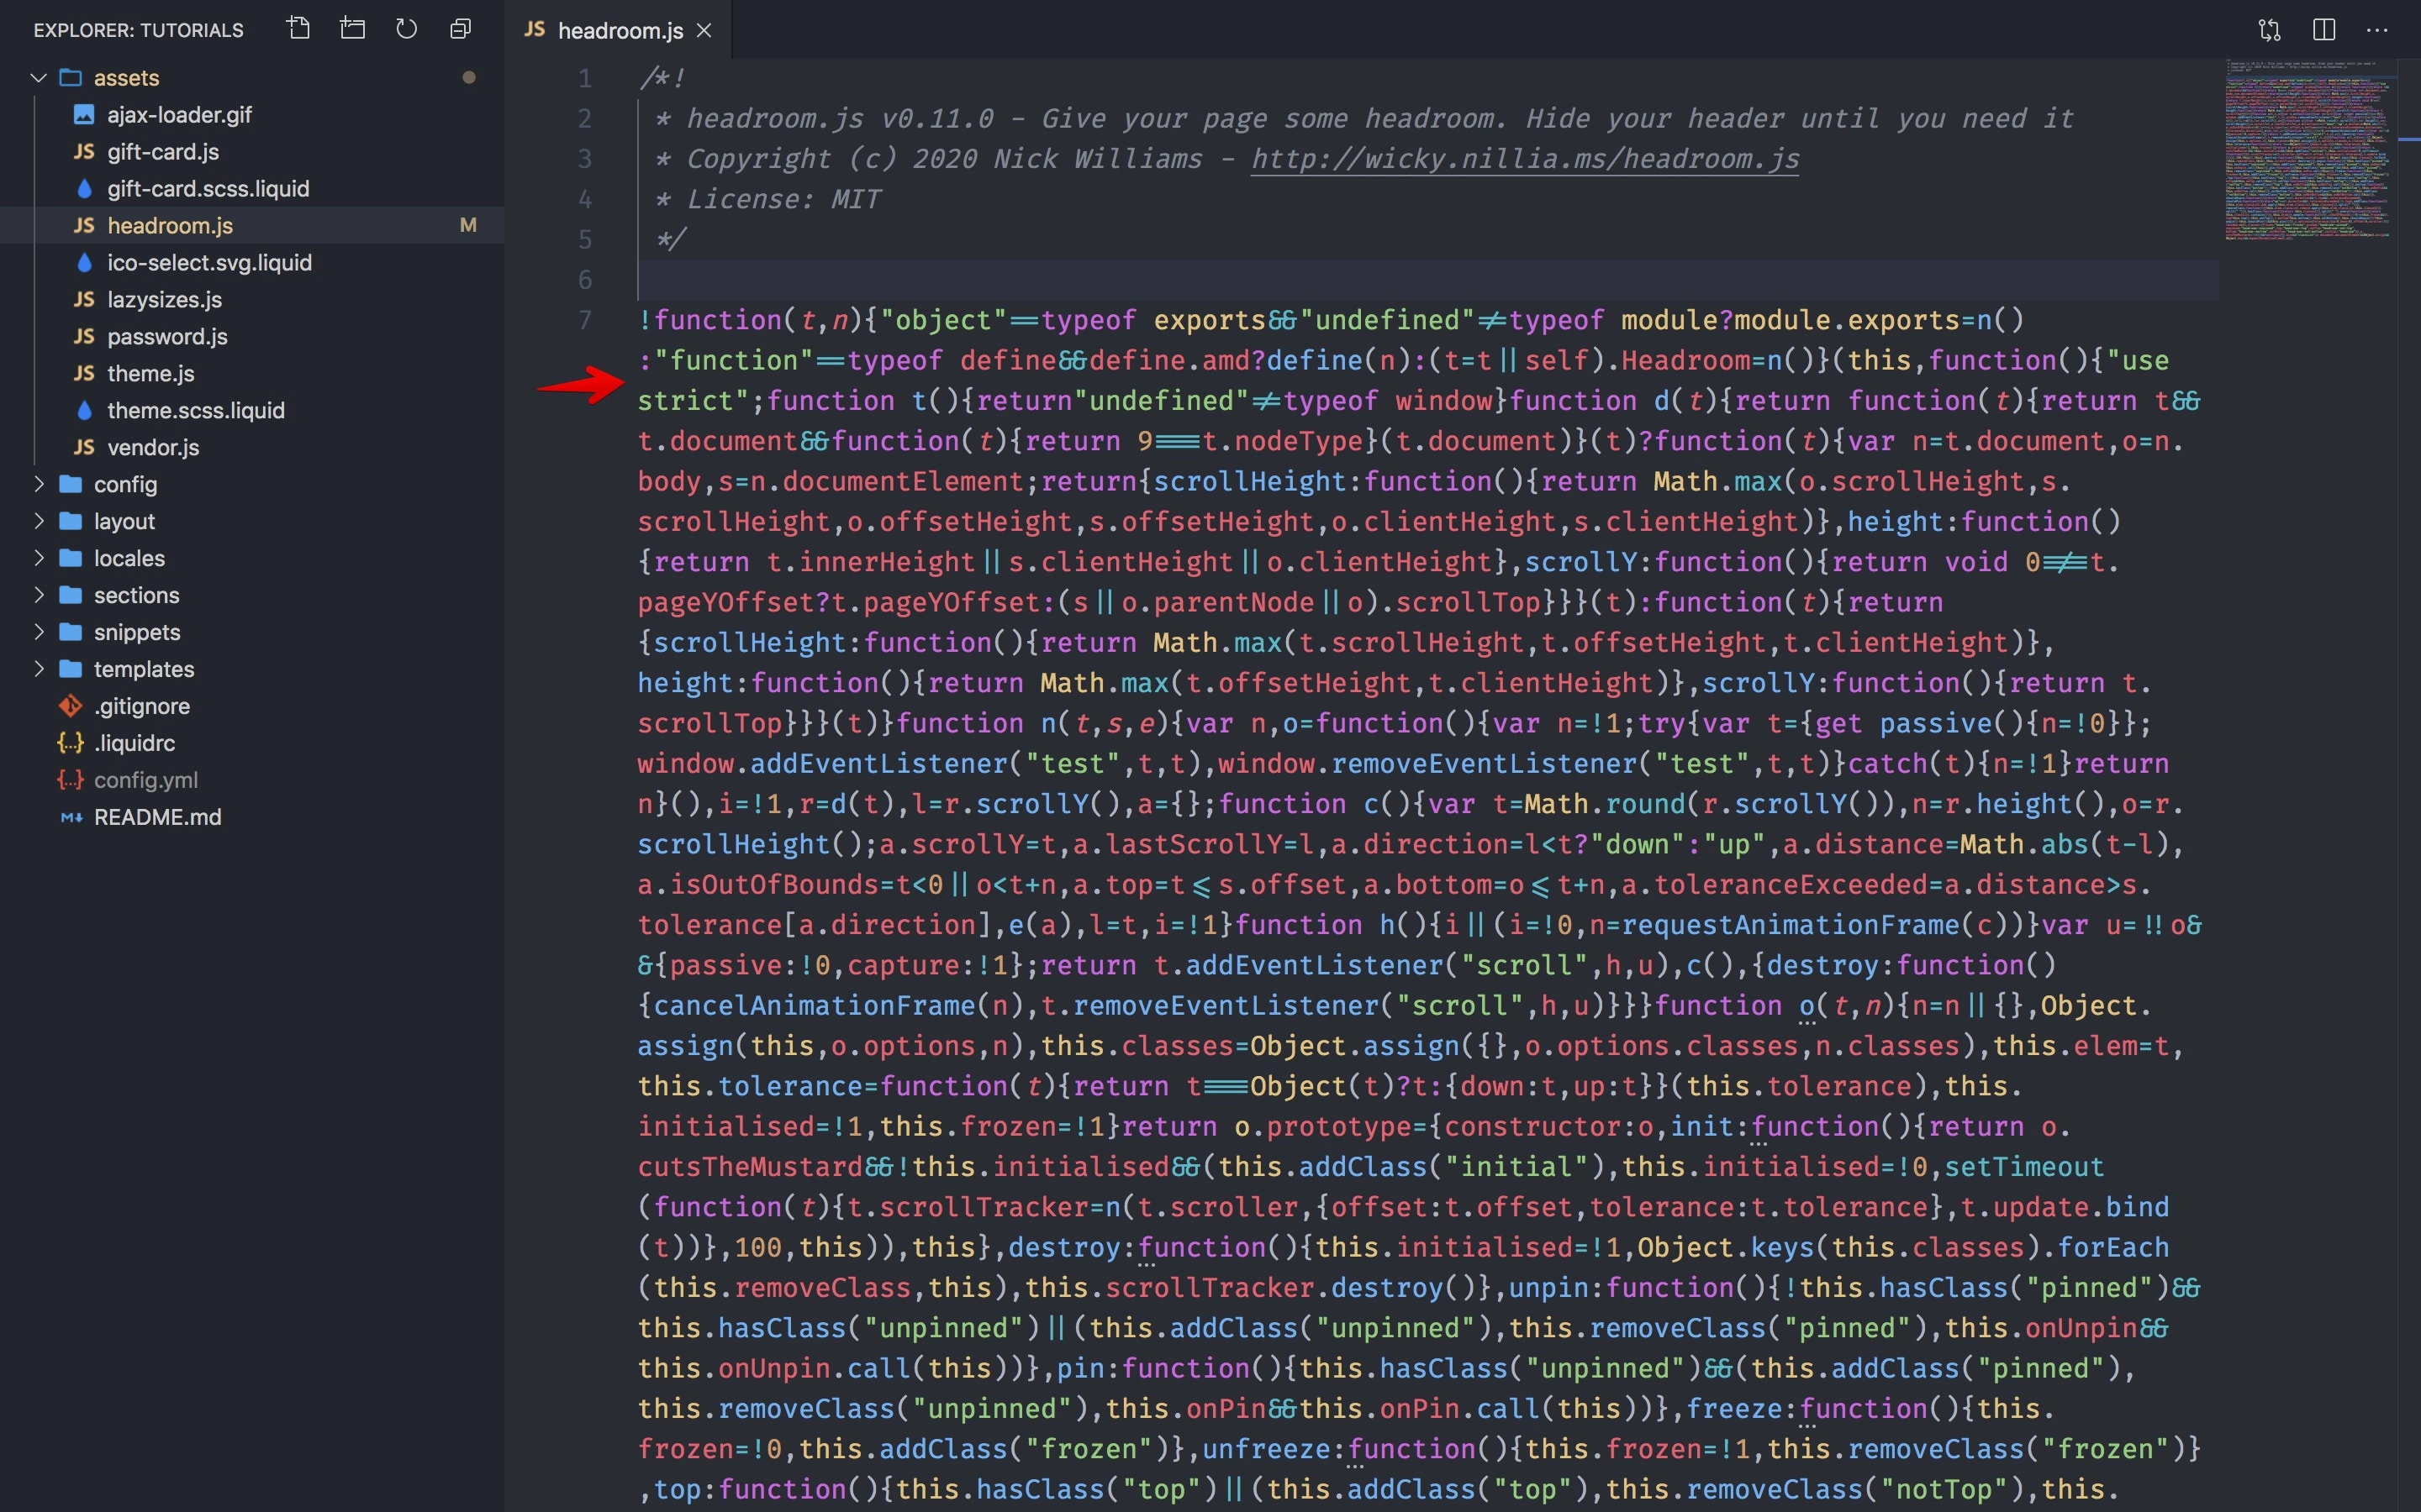This screenshot has height=1512, width=2421.
Task: Click the JS icon beside vendor.js
Action: point(84,448)
